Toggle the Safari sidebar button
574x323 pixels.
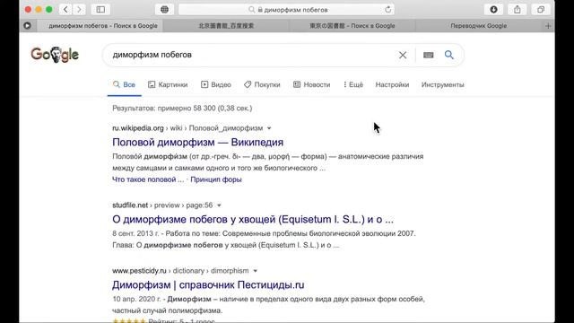pyautogui.click(x=100, y=10)
